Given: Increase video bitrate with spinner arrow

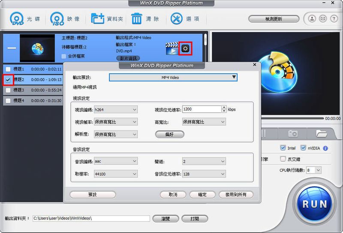Looking at the screenshot, I should 224,108.
